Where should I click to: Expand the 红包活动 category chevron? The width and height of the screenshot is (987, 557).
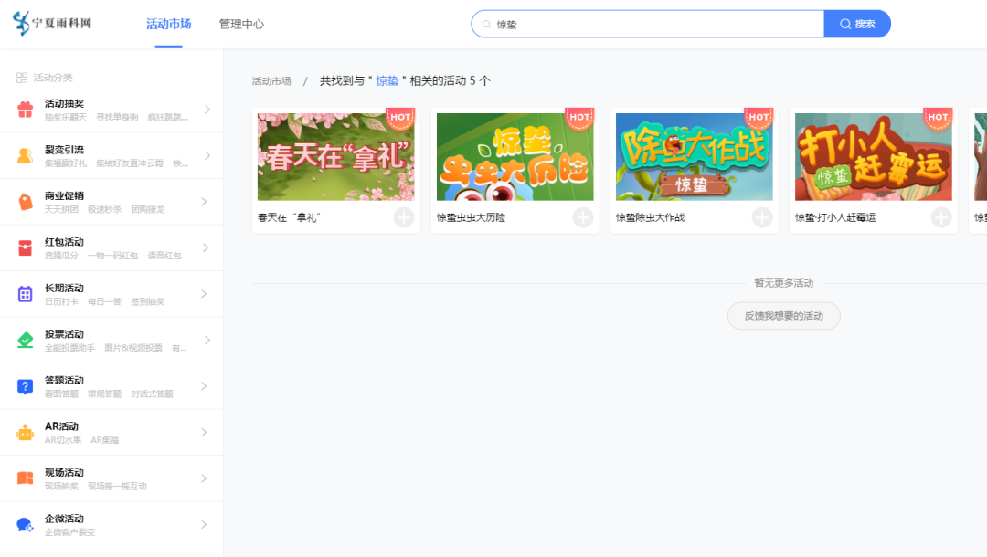click(206, 247)
